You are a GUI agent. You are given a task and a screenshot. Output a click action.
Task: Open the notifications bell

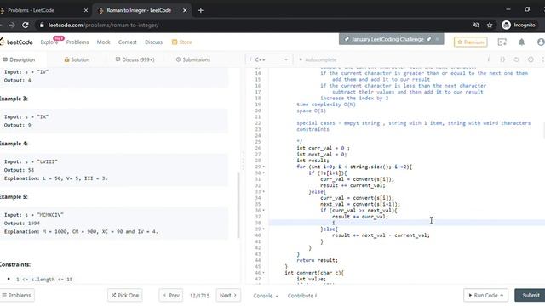[x=521, y=42]
